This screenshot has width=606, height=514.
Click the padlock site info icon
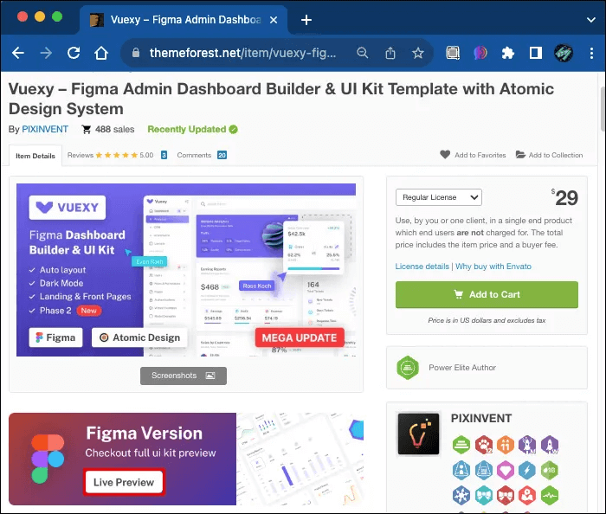pyautogui.click(x=136, y=53)
